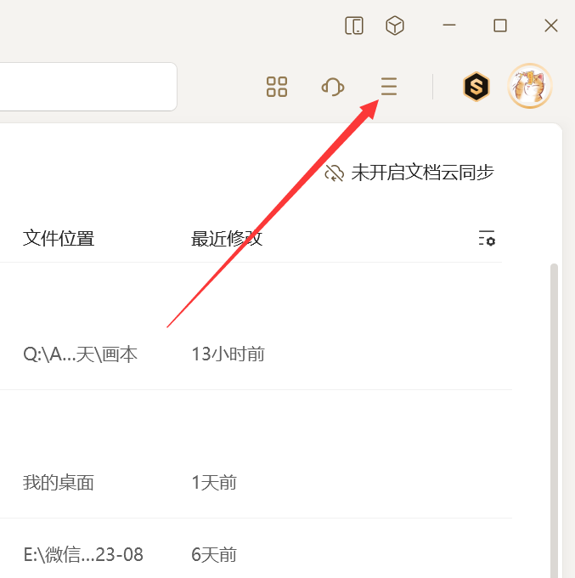Click the 未开启文档云同步 link
The image size is (575, 578).
(x=409, y=173)
